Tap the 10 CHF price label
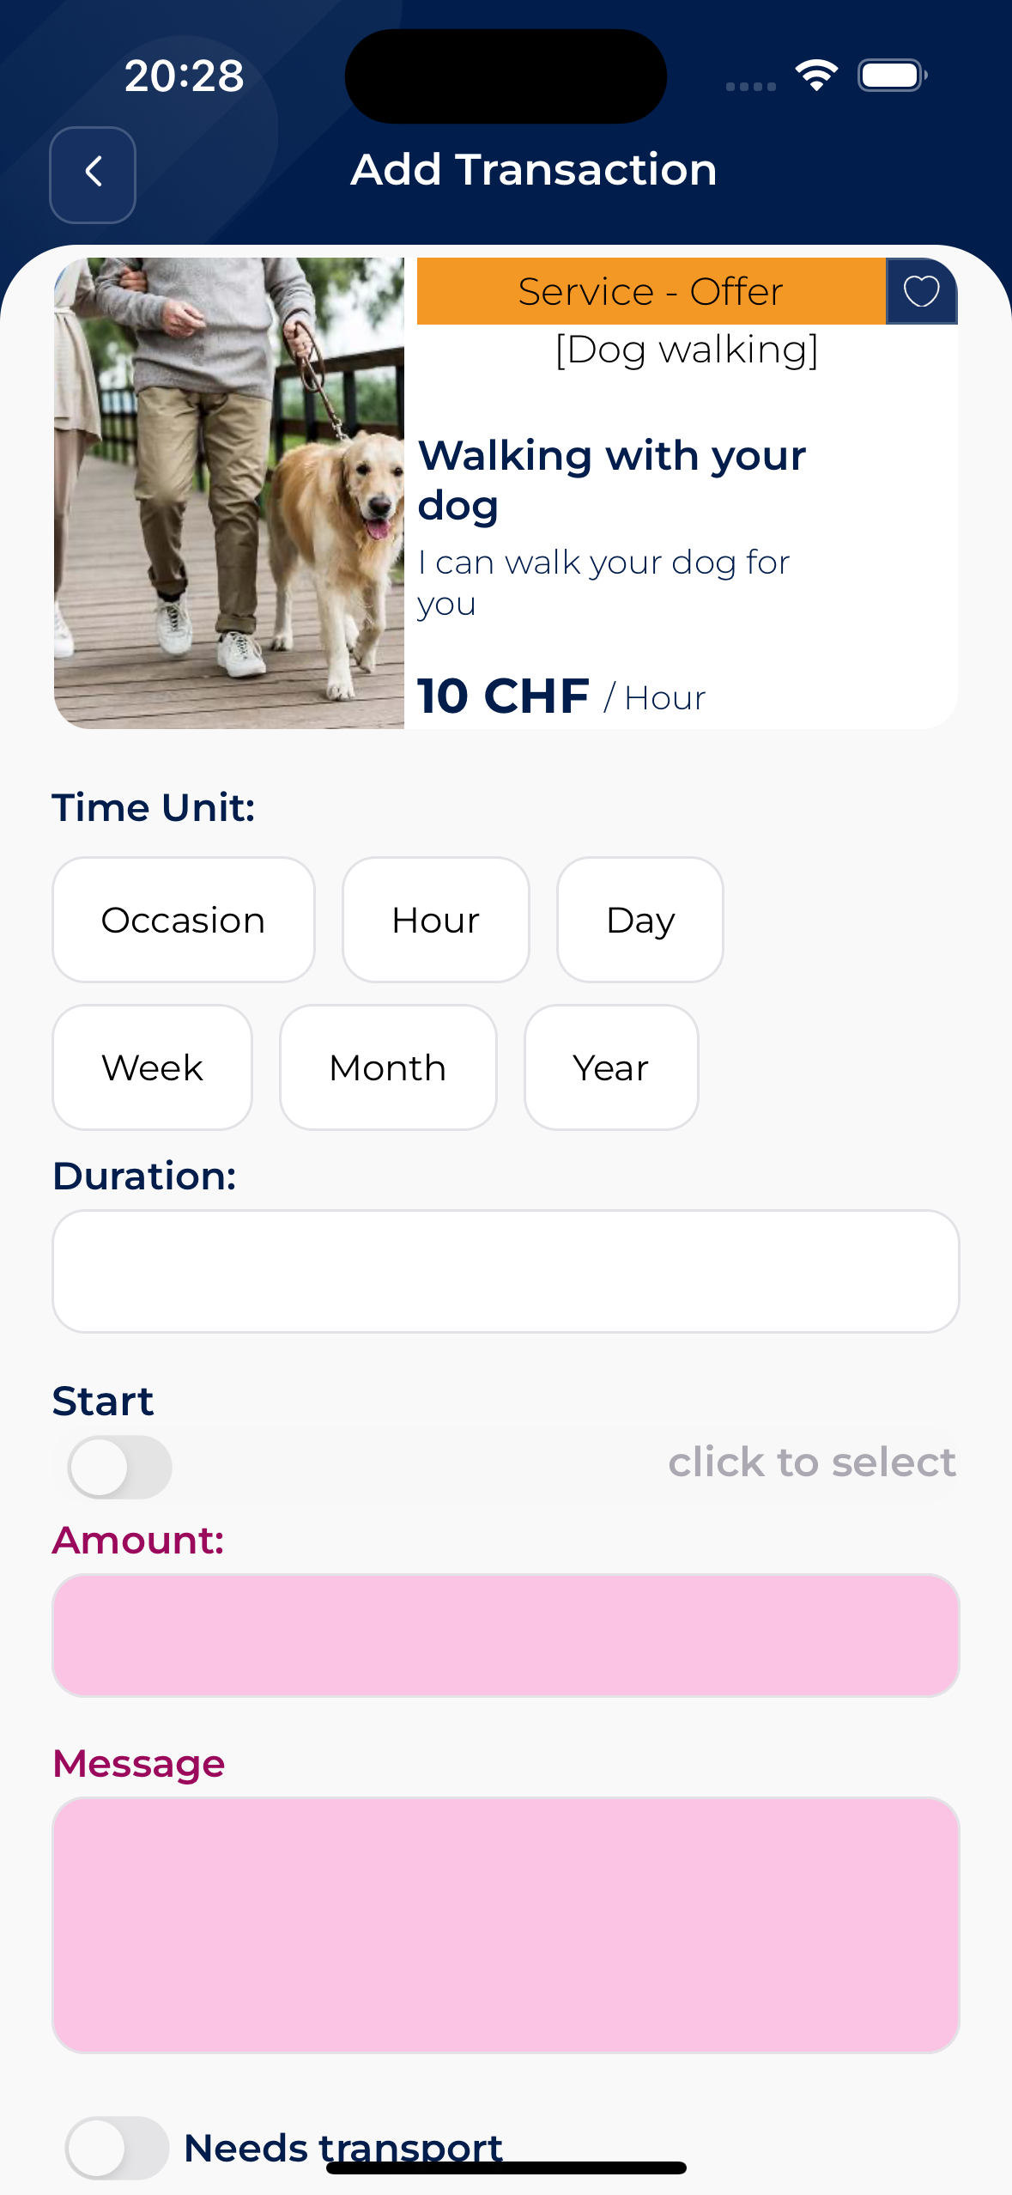This screenshot has height=2195, width=1012. 504,696
